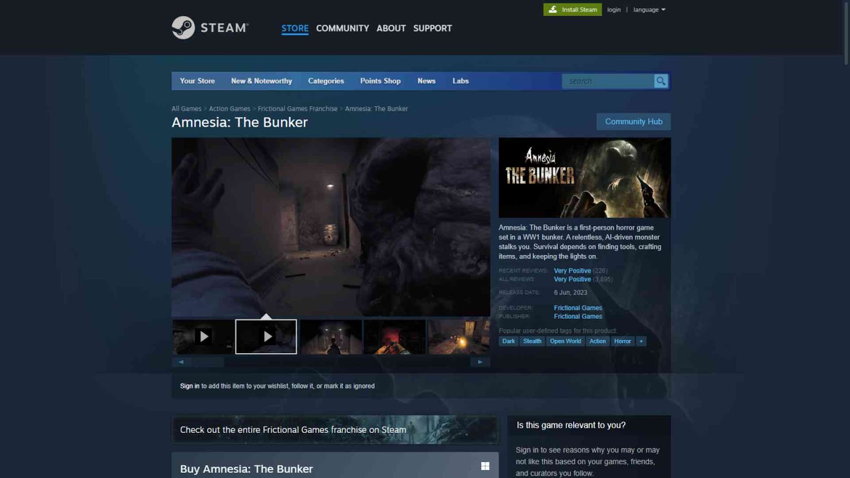Select the Horror tag
The image size is (850, 478).
[623, 342]
